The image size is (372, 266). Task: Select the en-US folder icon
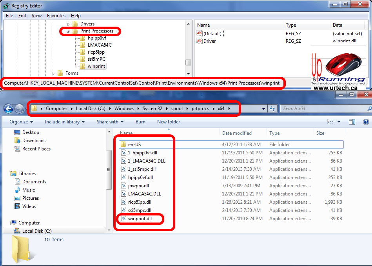point(123,145)
